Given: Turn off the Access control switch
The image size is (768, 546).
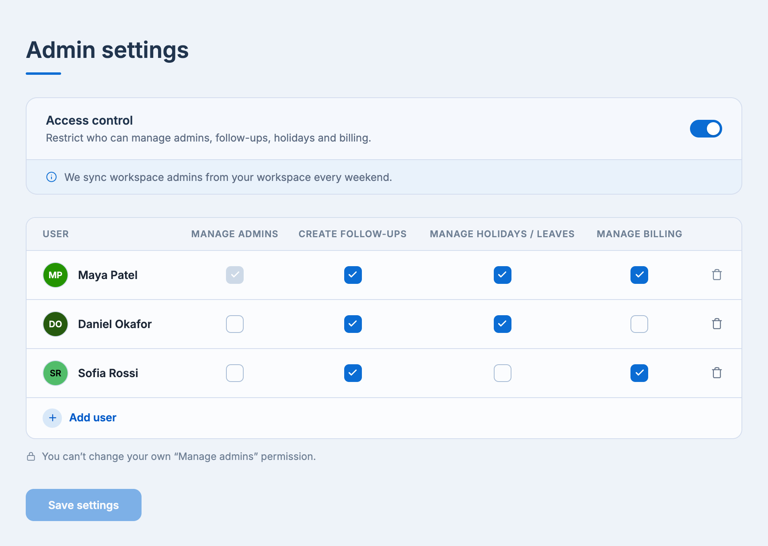Looking at the screenshot, I should click(706, 129).
